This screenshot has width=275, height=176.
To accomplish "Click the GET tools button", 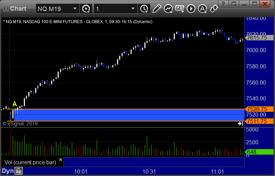I will point(180,9).
